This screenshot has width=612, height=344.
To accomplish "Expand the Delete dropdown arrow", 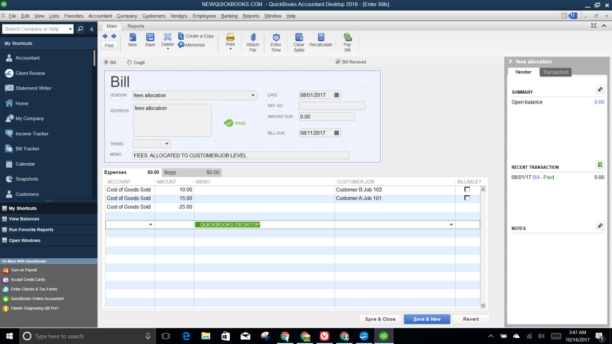I will [168, 49].
